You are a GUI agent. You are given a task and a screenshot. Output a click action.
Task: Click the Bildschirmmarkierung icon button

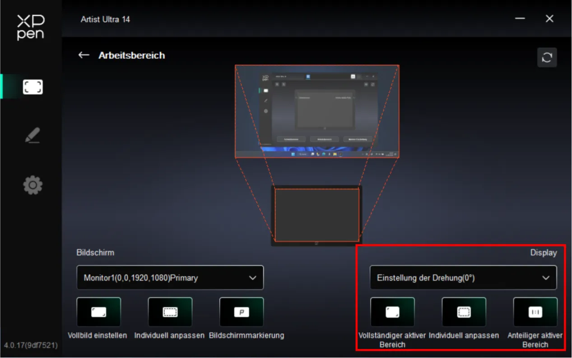pyautogui.click(x=242, y=312)
